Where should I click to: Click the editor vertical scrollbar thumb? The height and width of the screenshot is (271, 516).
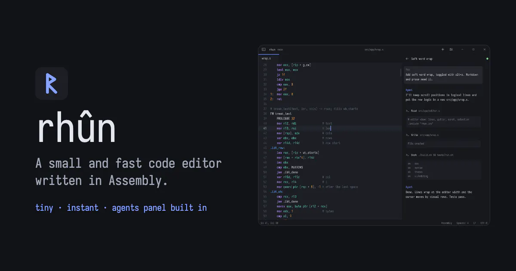pyautogui.click(x=401, y=72)
